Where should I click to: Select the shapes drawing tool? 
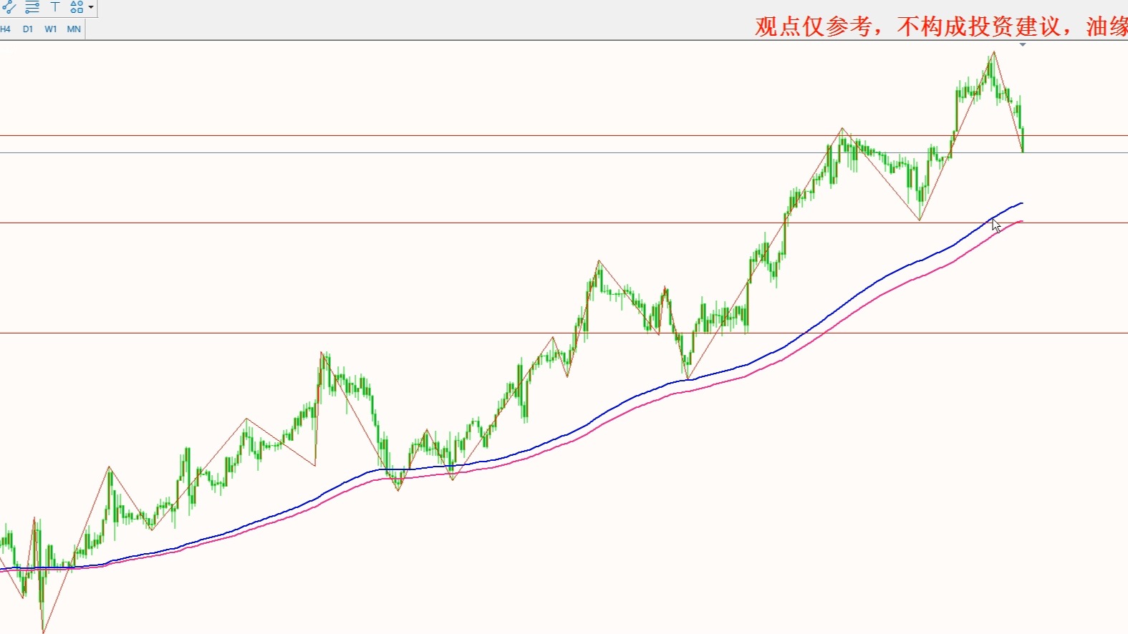77,7
